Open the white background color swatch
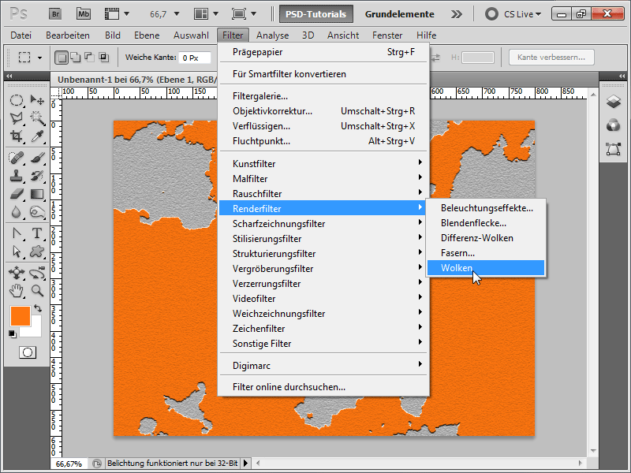The width and height of the screenshot is (631, 473). (x=35, y=330)
